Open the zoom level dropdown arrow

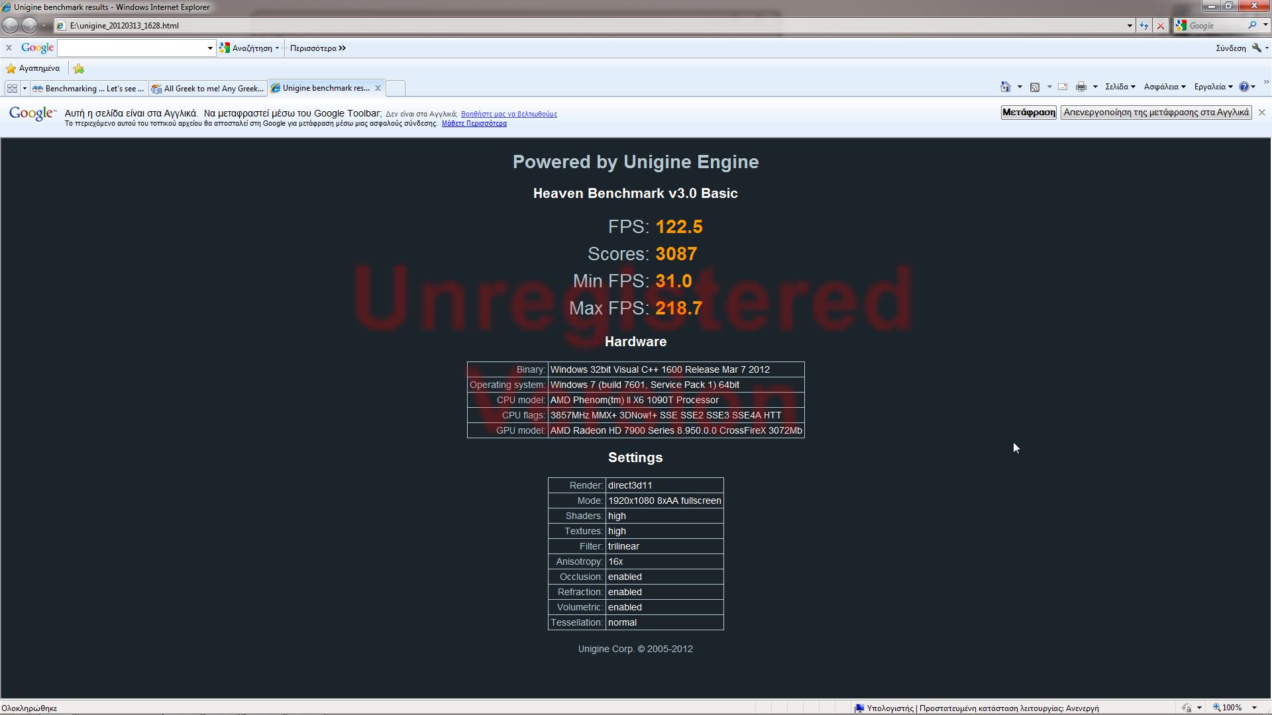coord(1254,708)
